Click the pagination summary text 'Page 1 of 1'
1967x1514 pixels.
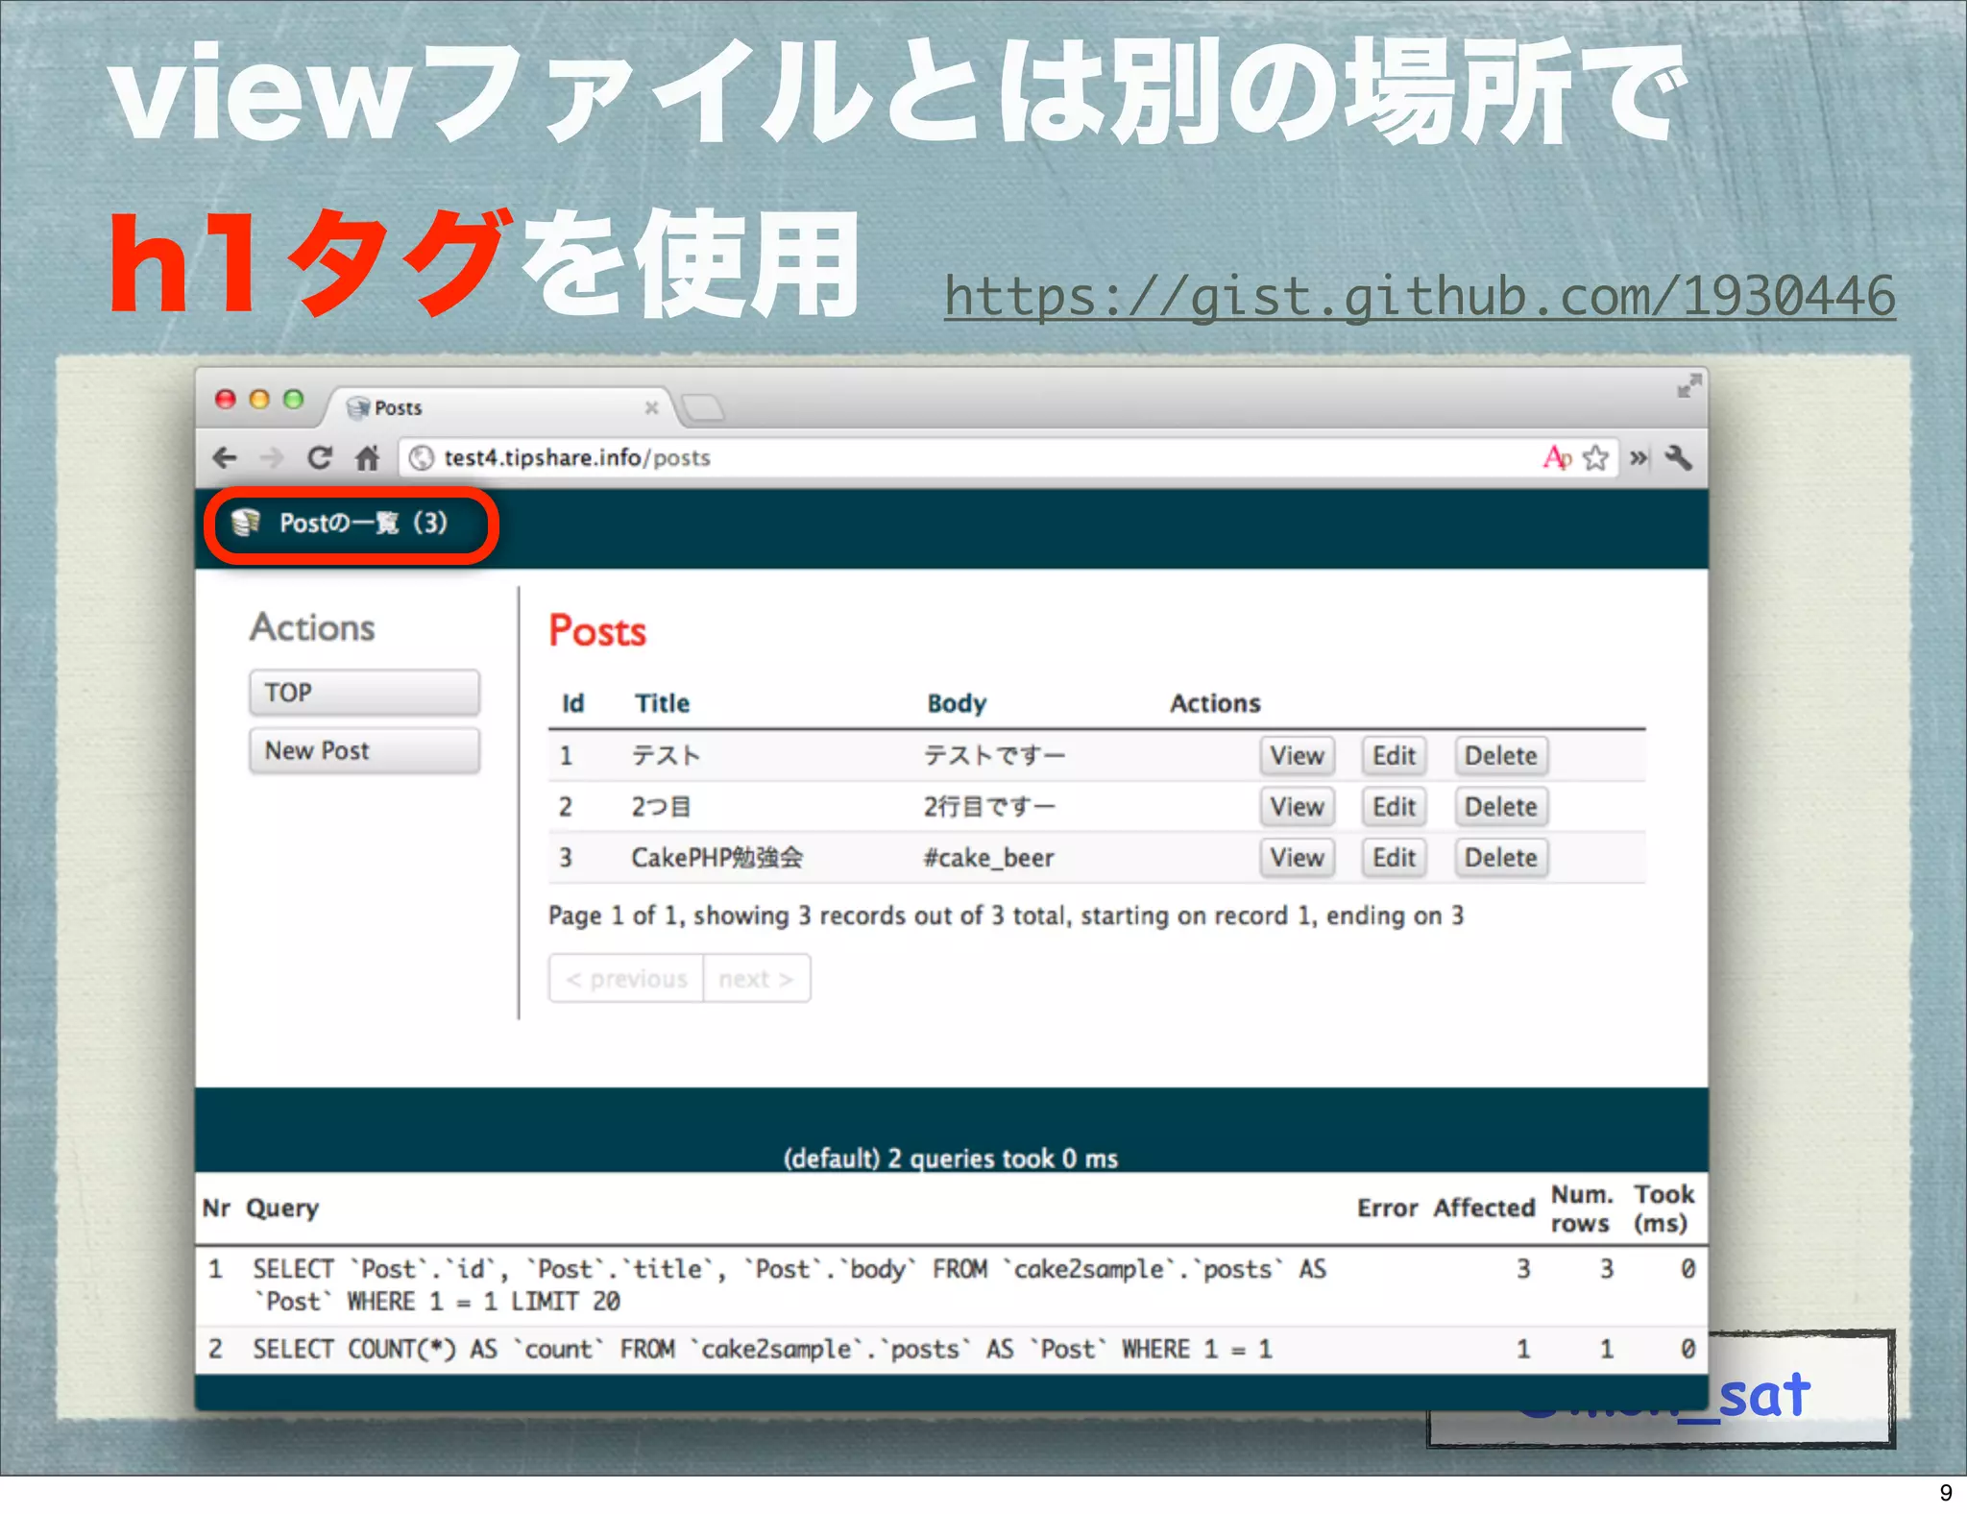click(615, 916)
